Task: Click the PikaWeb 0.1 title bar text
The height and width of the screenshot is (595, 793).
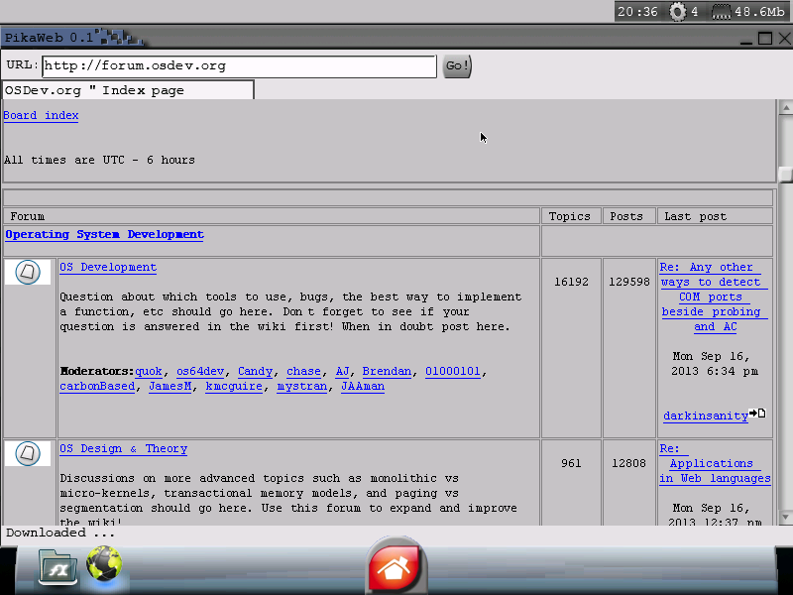Action: pos(49,38)
